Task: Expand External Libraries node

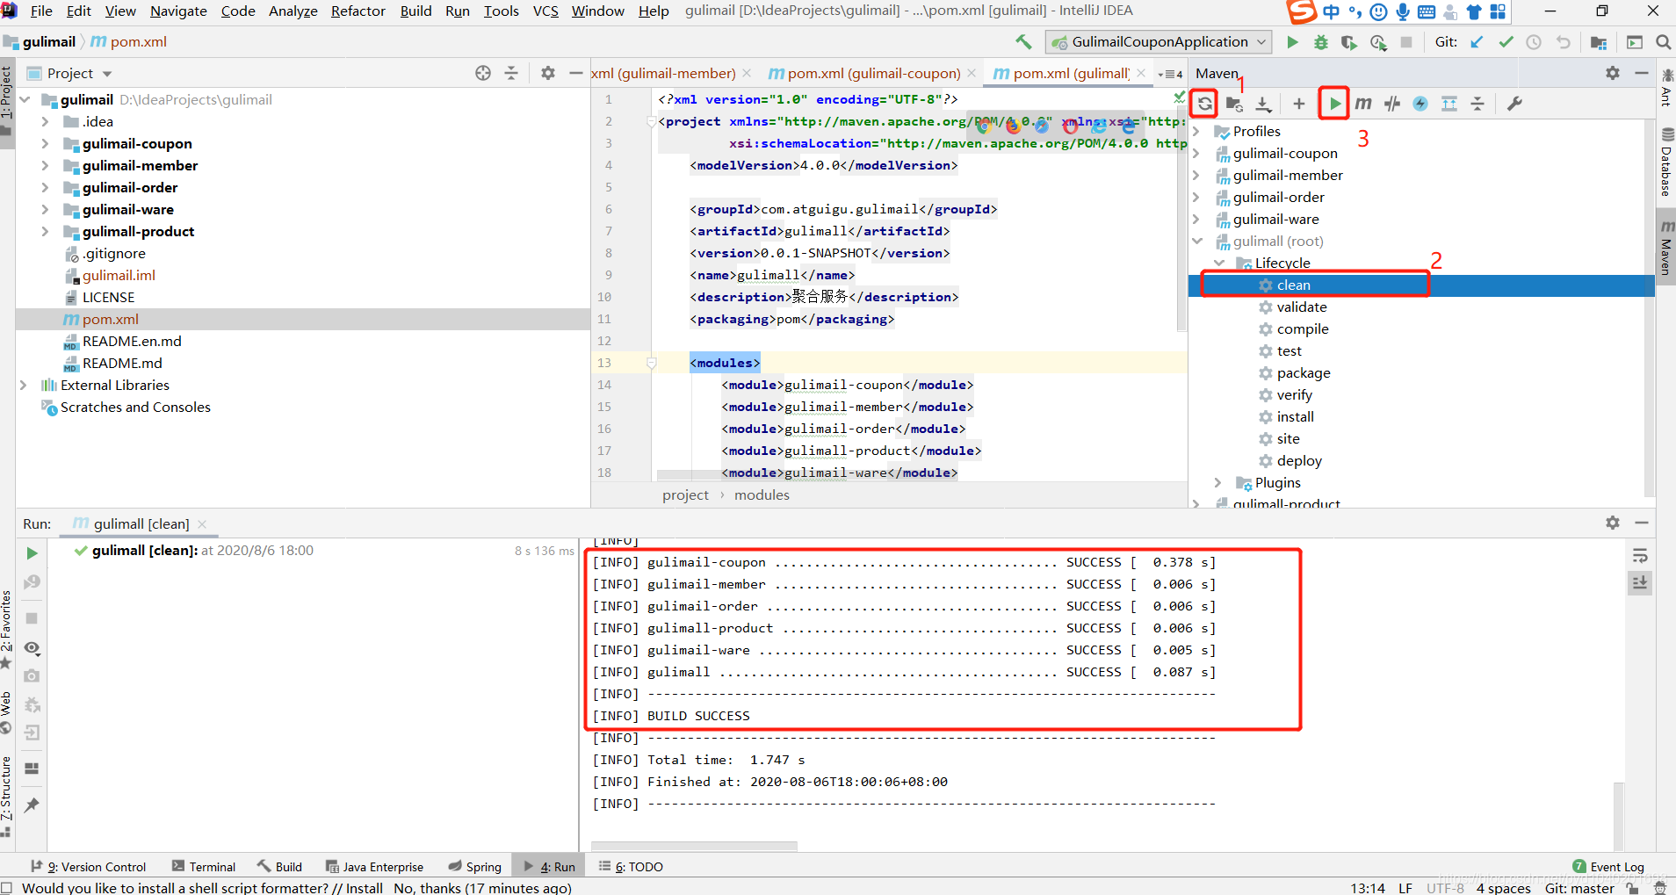Action: pos(24,385)
